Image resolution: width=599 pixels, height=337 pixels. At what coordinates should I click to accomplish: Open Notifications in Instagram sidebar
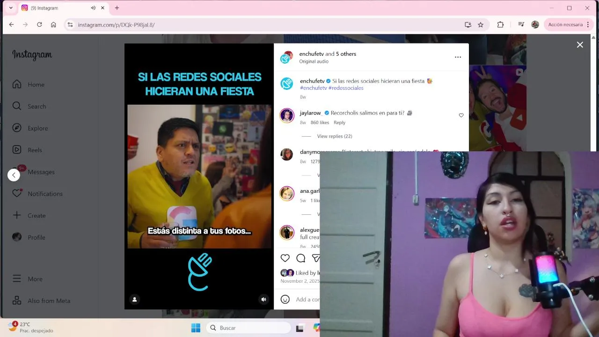37,194
